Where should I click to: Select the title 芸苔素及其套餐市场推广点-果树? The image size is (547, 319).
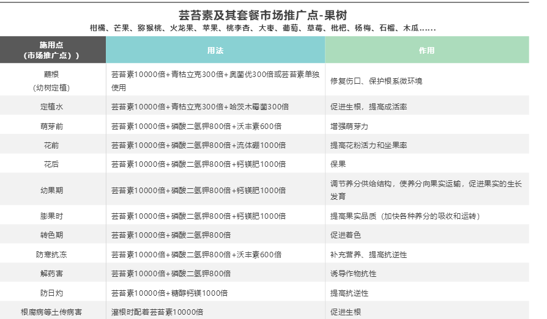(x=262, y=15)
